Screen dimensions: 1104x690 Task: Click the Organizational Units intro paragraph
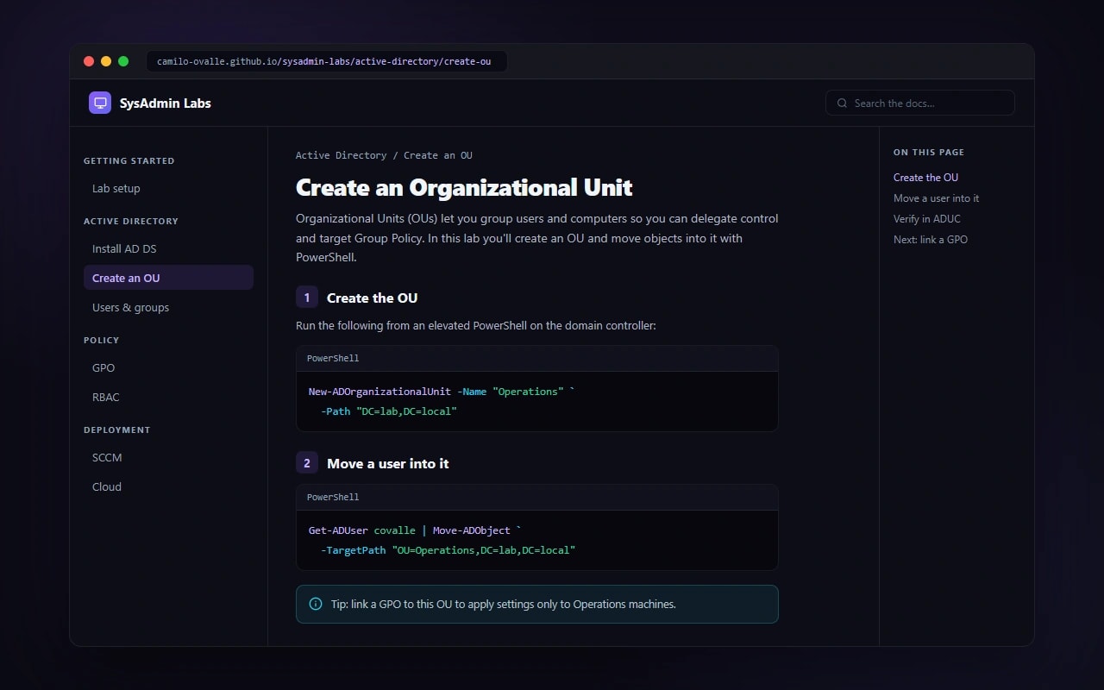[537, 238]
